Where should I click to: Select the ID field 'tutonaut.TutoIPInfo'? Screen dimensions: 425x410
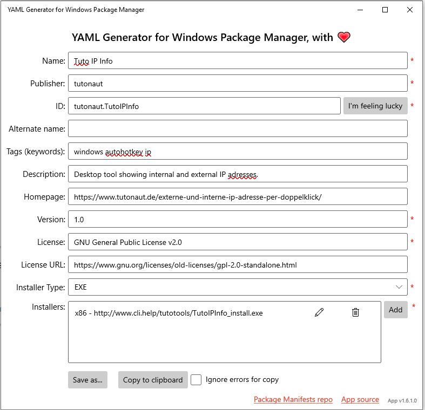(x=204, y=106)
